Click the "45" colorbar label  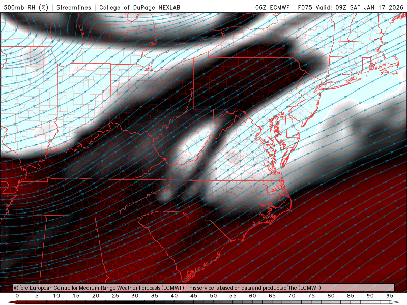tap(194, 296)
